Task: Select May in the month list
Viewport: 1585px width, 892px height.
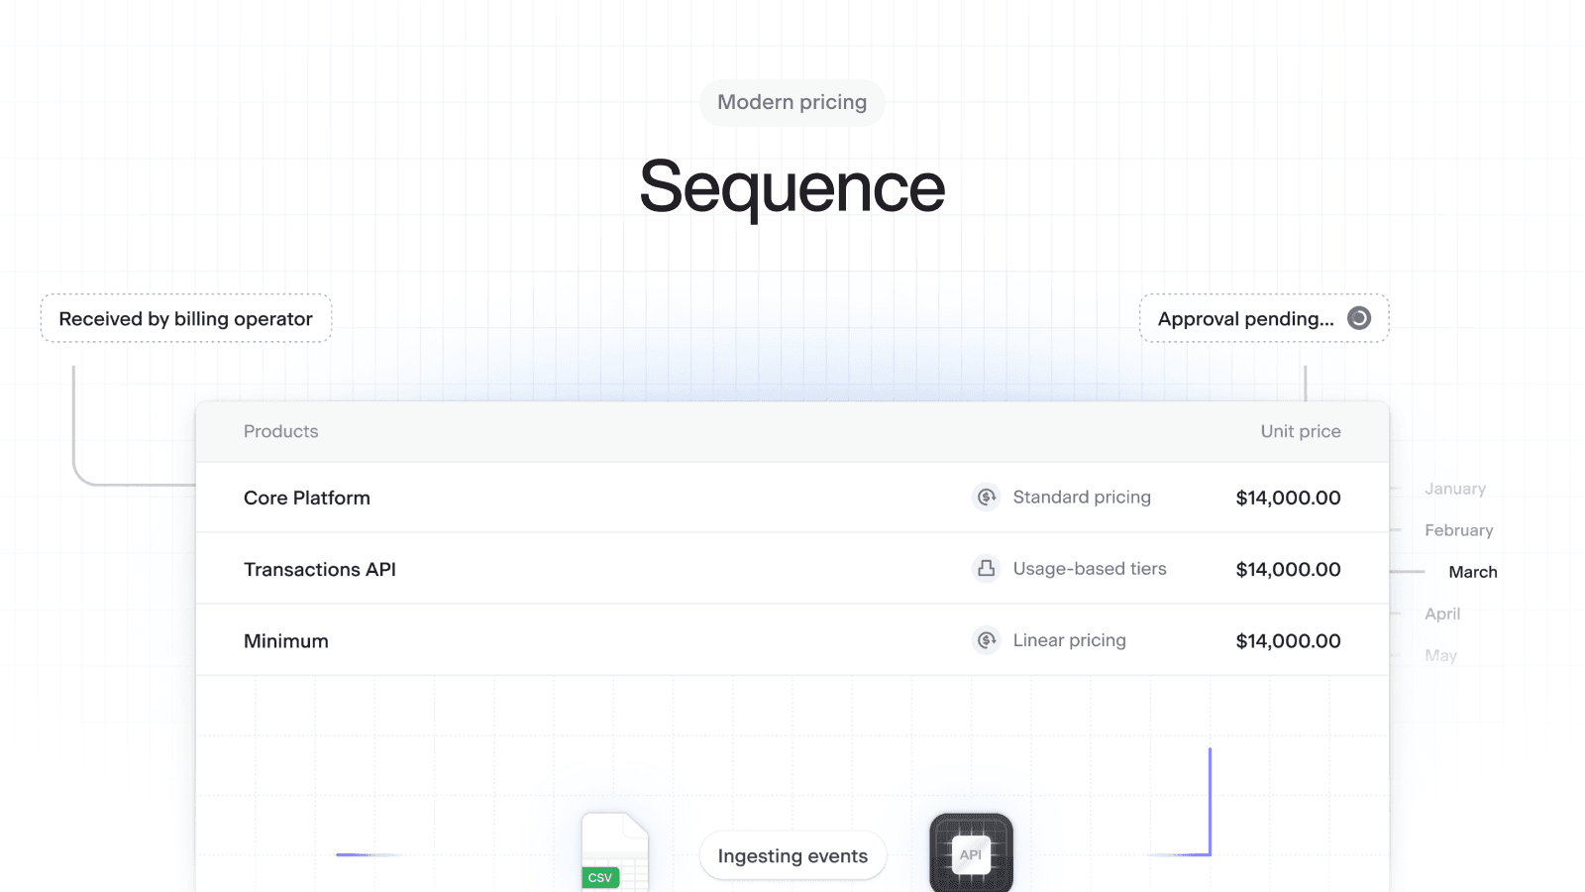Action: tap(1440, 655)
